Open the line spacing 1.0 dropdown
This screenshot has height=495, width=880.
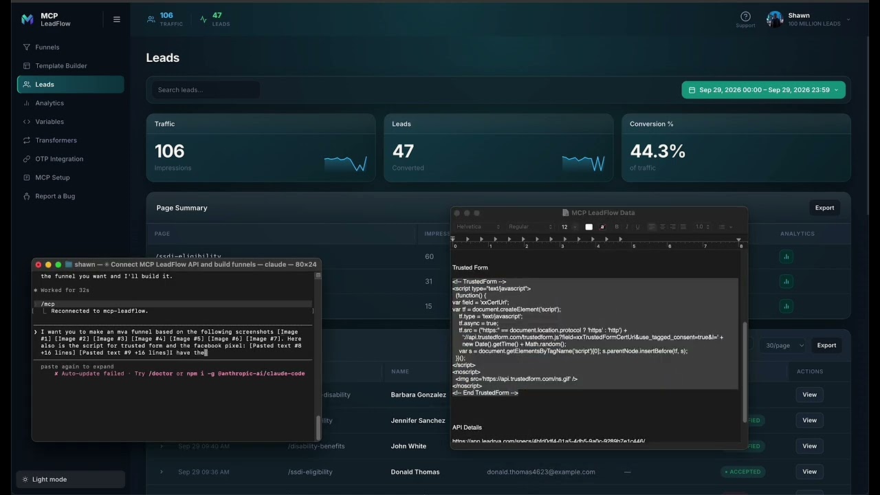click(702, 227)
